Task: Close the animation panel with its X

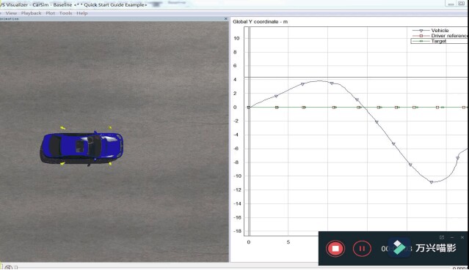Action: click(226, 19)
